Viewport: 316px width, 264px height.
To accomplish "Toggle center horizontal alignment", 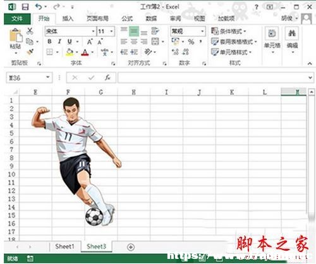I will pos(134,42).
